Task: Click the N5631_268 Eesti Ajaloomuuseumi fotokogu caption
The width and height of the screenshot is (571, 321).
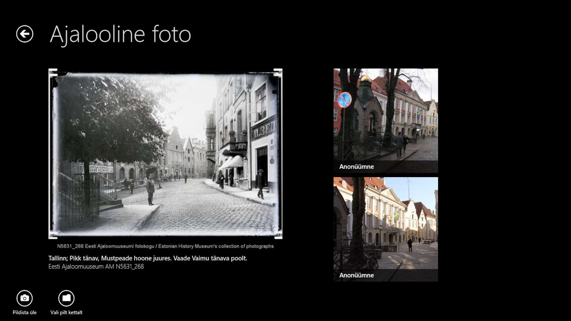Action: click(165, 246)
